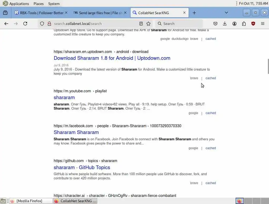Click the brave engine label on GitHub result
The height and width of the screenshot is (204, 269).
click(194, 183)
